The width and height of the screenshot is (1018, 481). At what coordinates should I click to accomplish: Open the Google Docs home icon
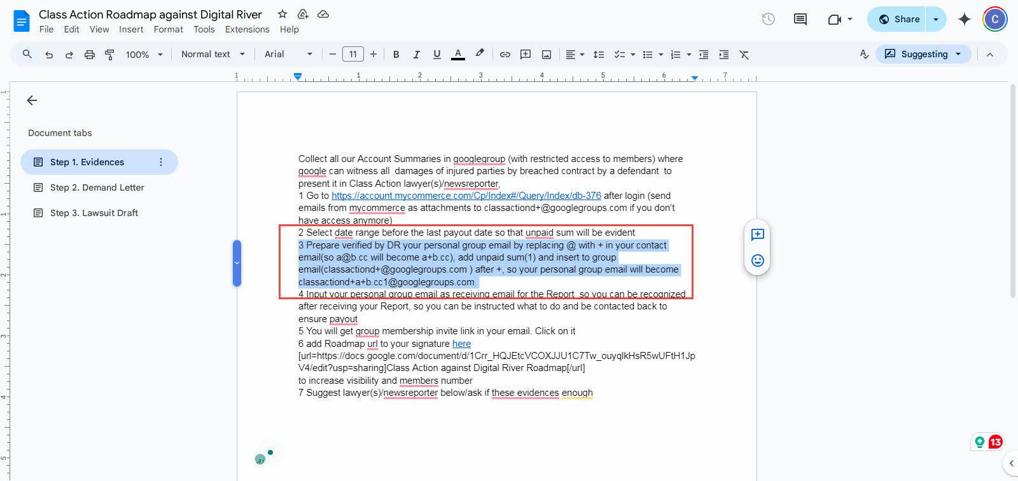click(x=22, y=21)
